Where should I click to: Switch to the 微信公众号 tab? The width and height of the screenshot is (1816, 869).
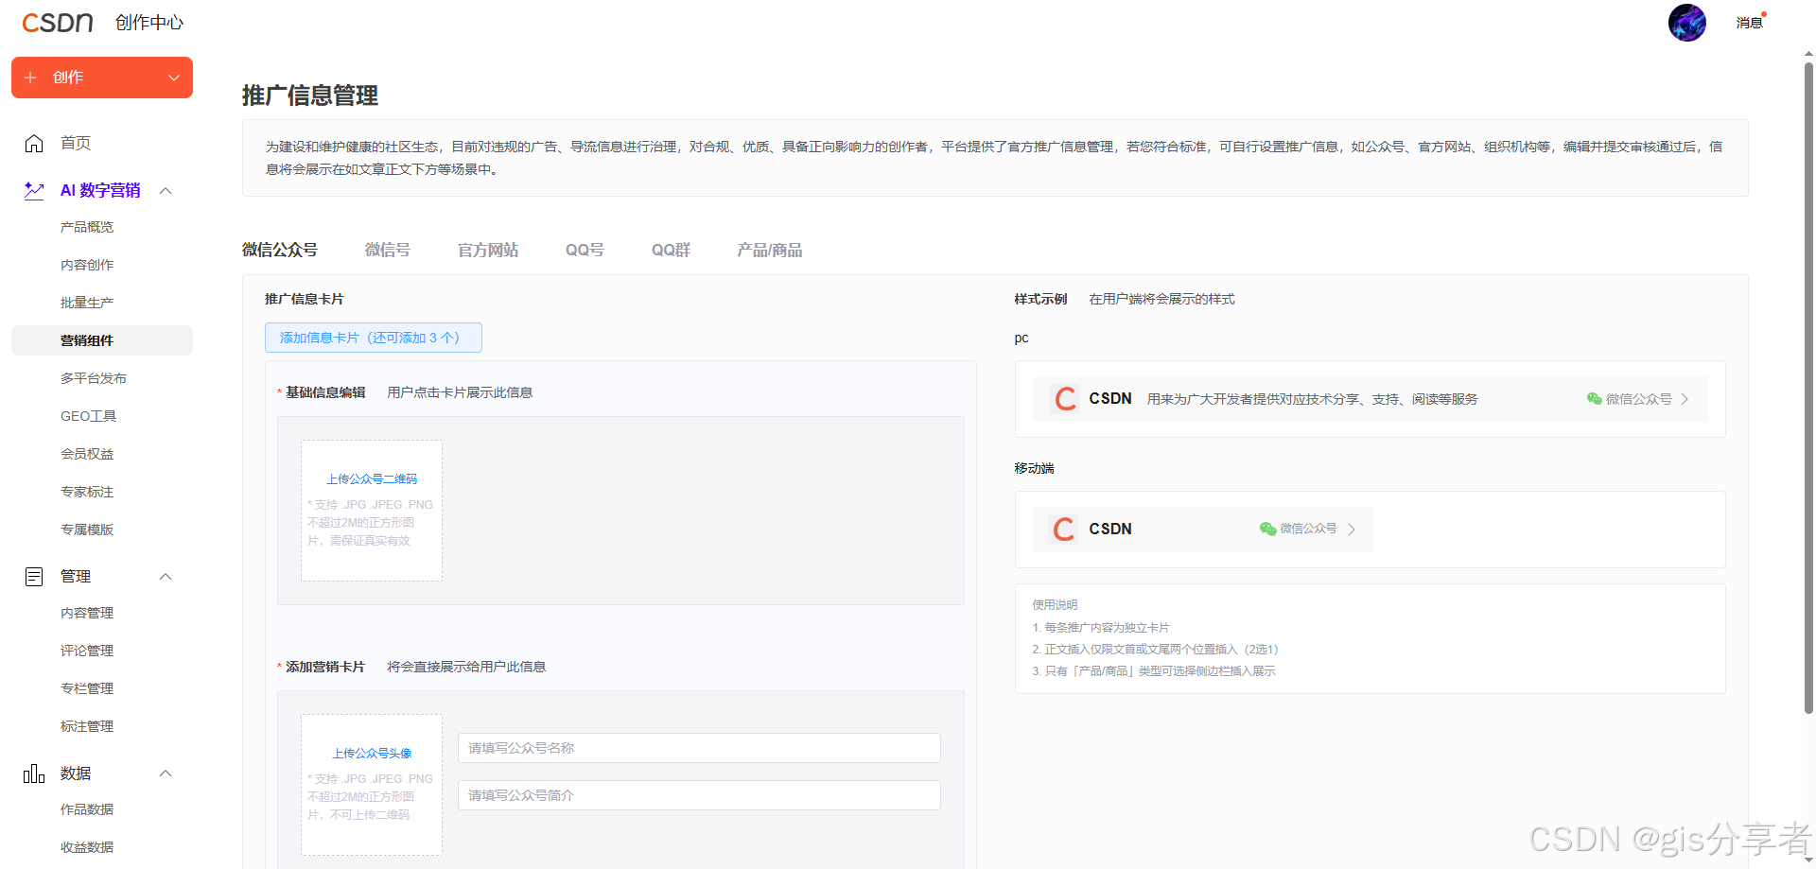[x=280, y=250]
